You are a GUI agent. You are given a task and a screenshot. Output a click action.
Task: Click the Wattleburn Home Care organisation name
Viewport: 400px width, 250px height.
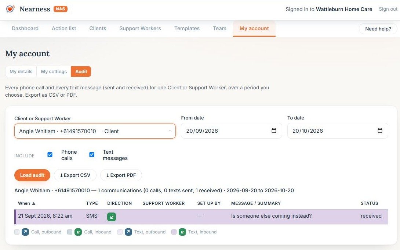point(344,9)
